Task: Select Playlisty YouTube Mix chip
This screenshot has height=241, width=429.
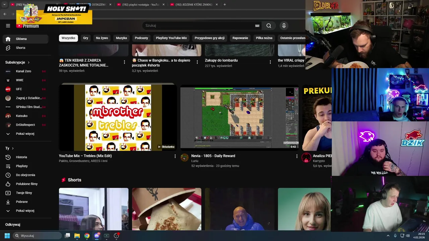Action: [171, 38]
